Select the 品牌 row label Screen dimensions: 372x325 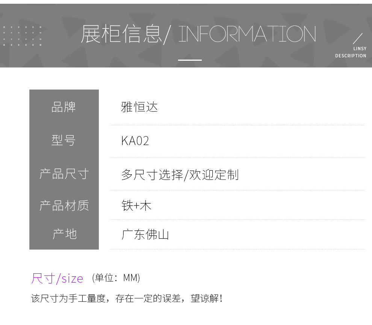pos(64,107)
